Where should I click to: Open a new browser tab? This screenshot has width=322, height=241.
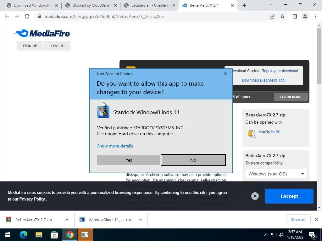(x=244, y=6)
